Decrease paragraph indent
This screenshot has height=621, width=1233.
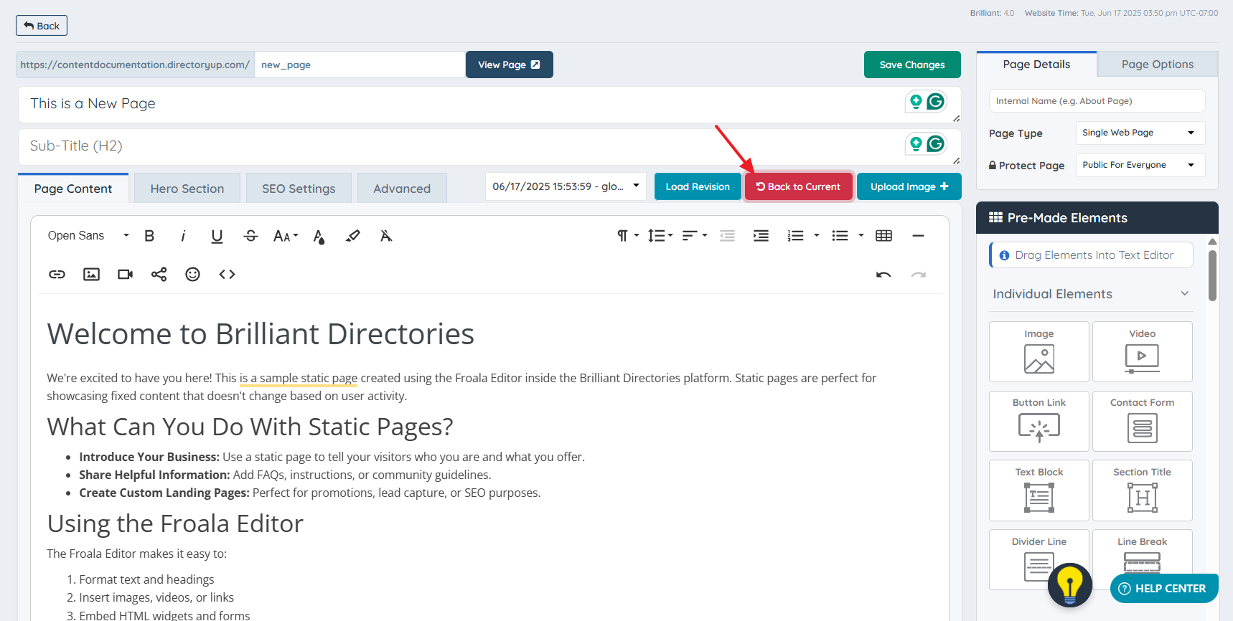727,236
